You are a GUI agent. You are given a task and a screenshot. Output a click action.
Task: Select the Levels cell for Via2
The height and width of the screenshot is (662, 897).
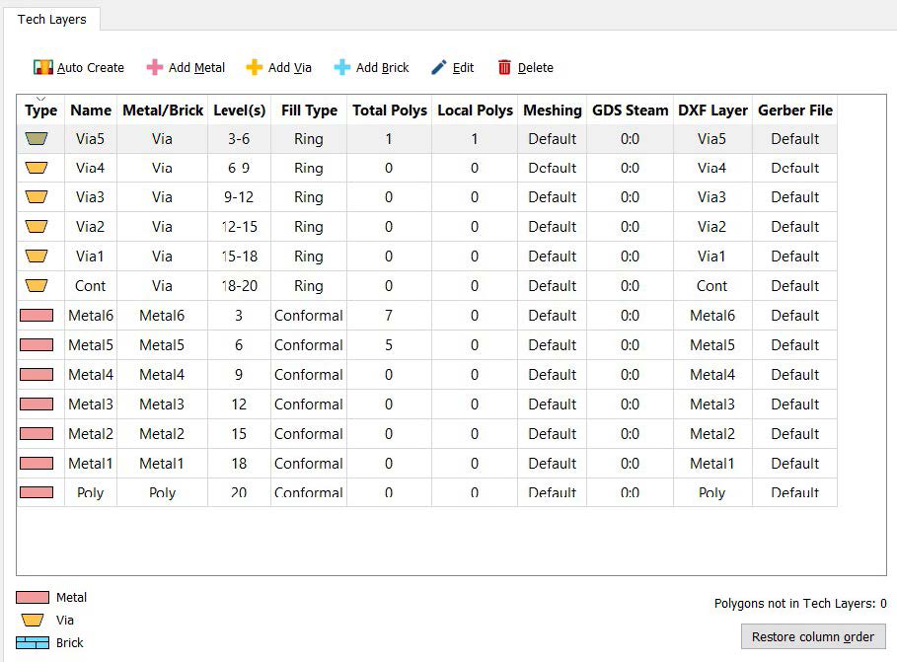[x=239, y=227]
